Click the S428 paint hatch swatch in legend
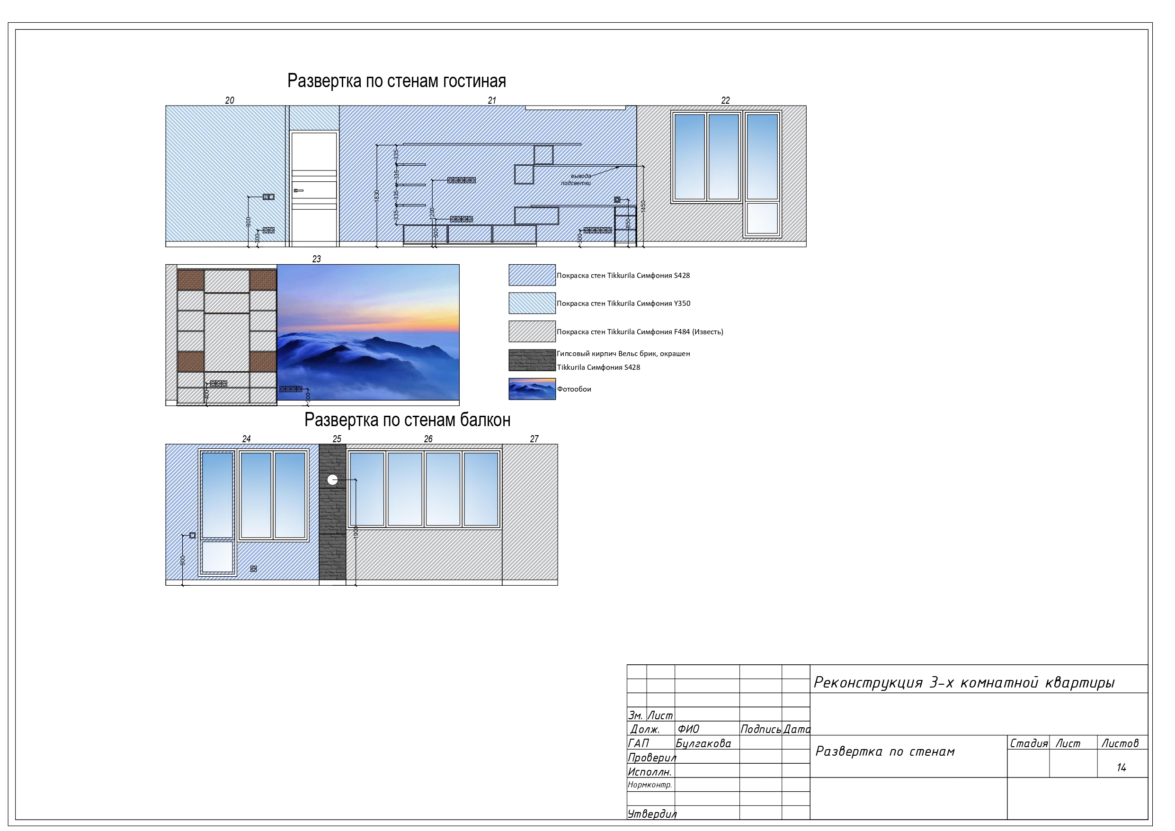This screenshot has width=1175, height=831. point(532,275)
